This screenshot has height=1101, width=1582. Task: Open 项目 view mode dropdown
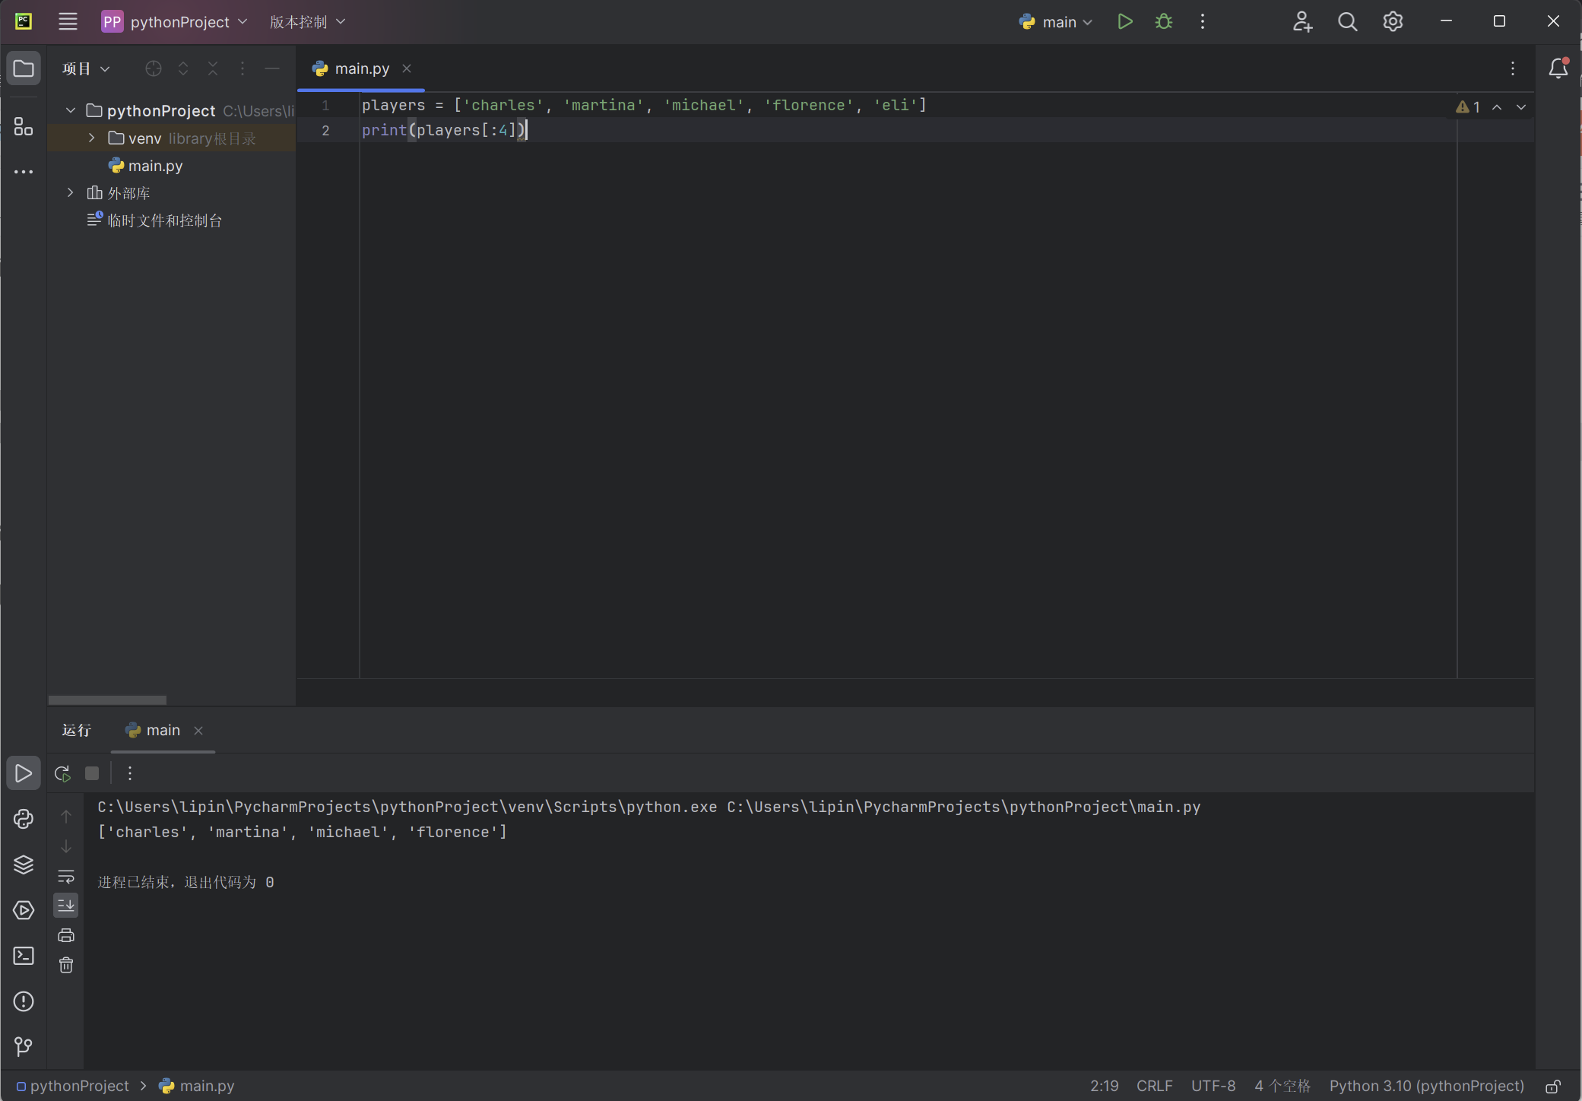86,68
